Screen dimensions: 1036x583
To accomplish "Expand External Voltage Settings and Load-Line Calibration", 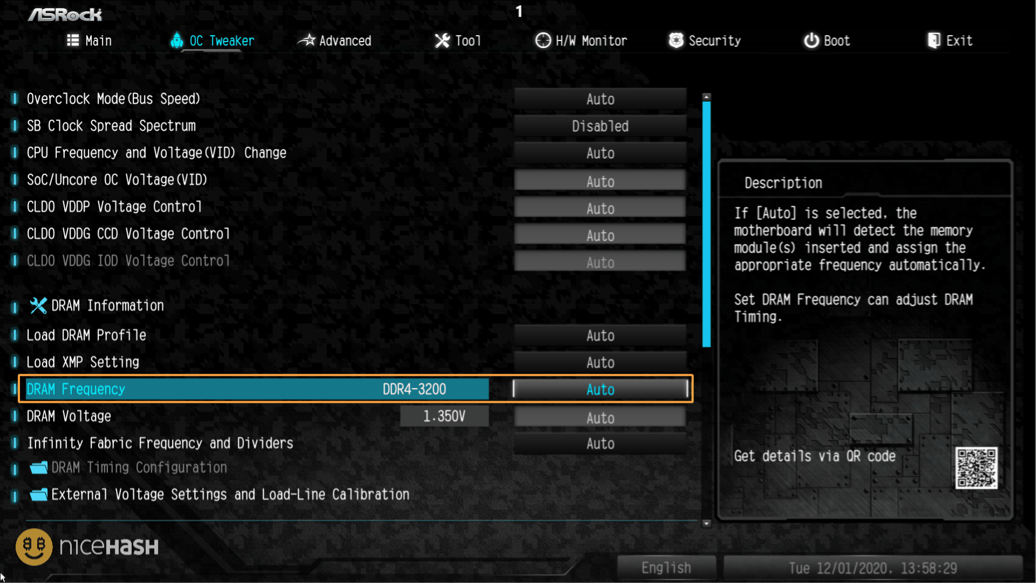I will tap(230, 494).
